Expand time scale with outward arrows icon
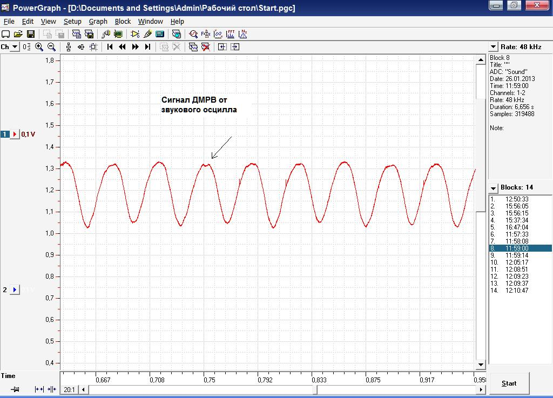Viewport: 553px width, 398px height. [39, 389]
